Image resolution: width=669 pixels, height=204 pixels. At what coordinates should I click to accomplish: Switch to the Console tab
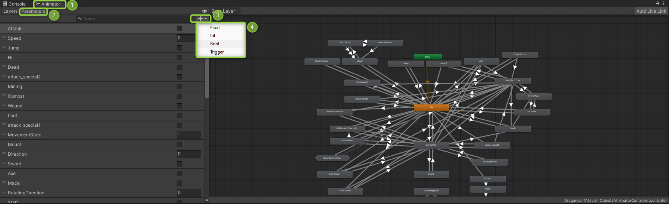point(14,4)
